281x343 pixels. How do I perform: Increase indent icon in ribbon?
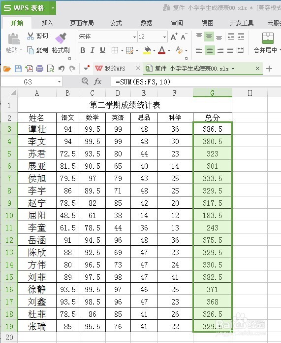241,37
